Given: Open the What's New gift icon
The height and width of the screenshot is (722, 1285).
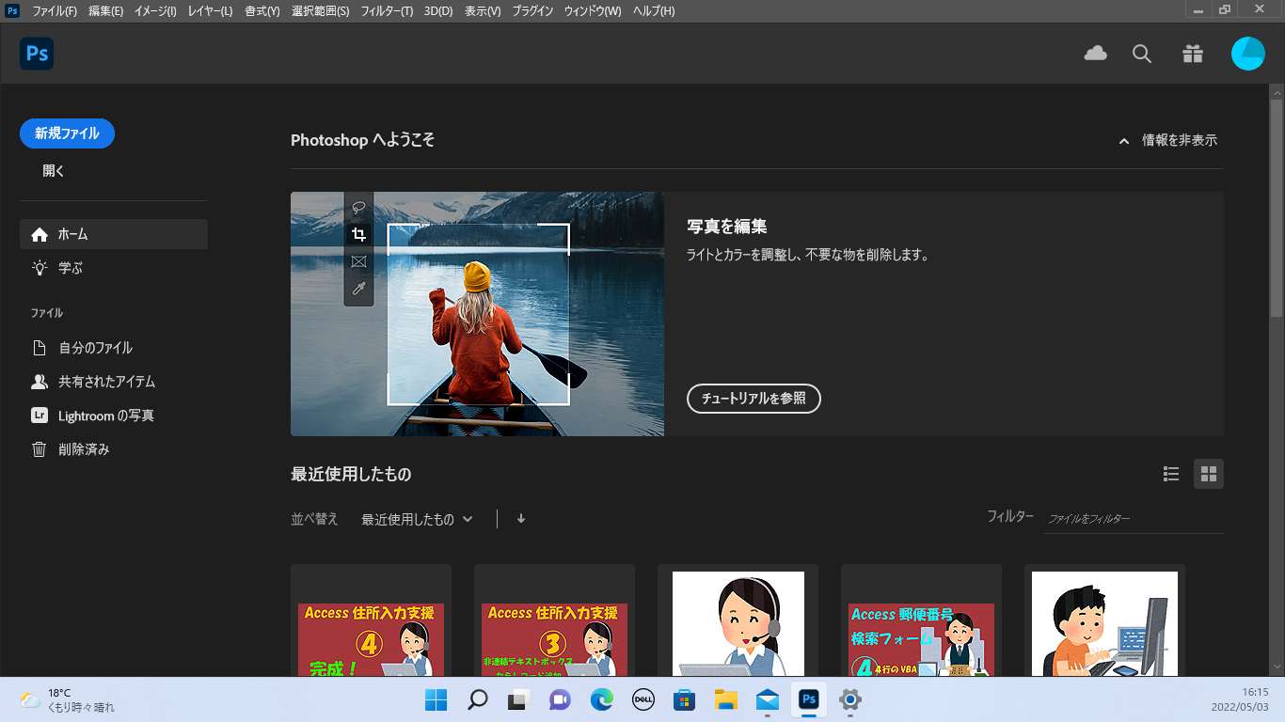Looking at the screenshot, I should pyautogui.click(x=1193, y=54).
